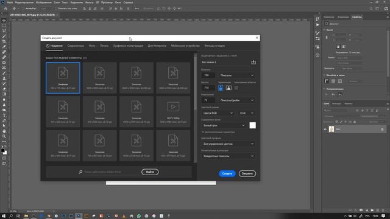Open the Edit Toolbar three-dots icon
The width and height of the screenshot is (390, 219).
pos(4,142)
